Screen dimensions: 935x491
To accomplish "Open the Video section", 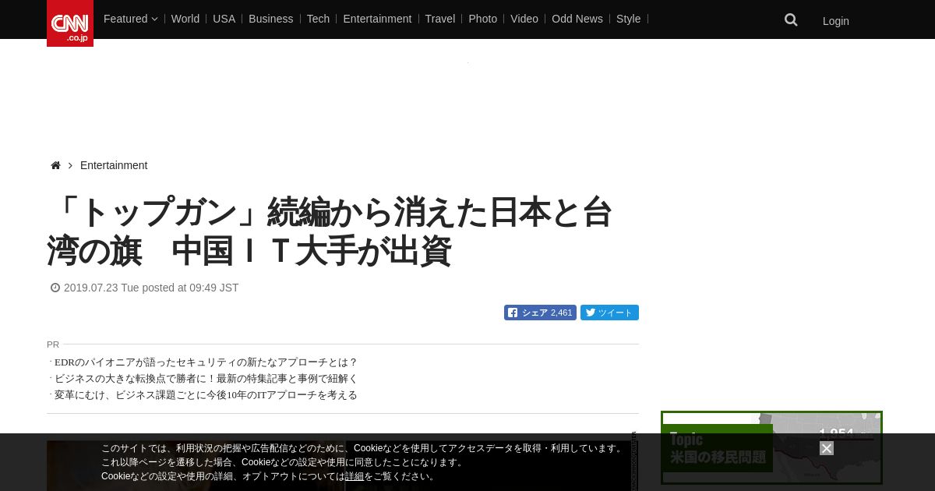I will tap(524, 19).
